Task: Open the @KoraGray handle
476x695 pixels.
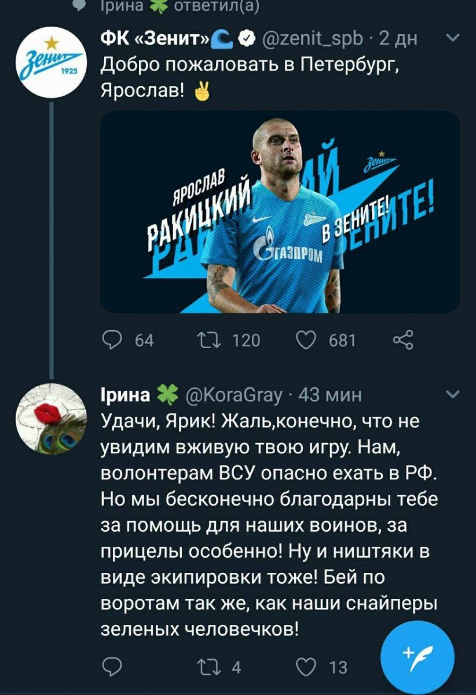Action: pos(234,396)
